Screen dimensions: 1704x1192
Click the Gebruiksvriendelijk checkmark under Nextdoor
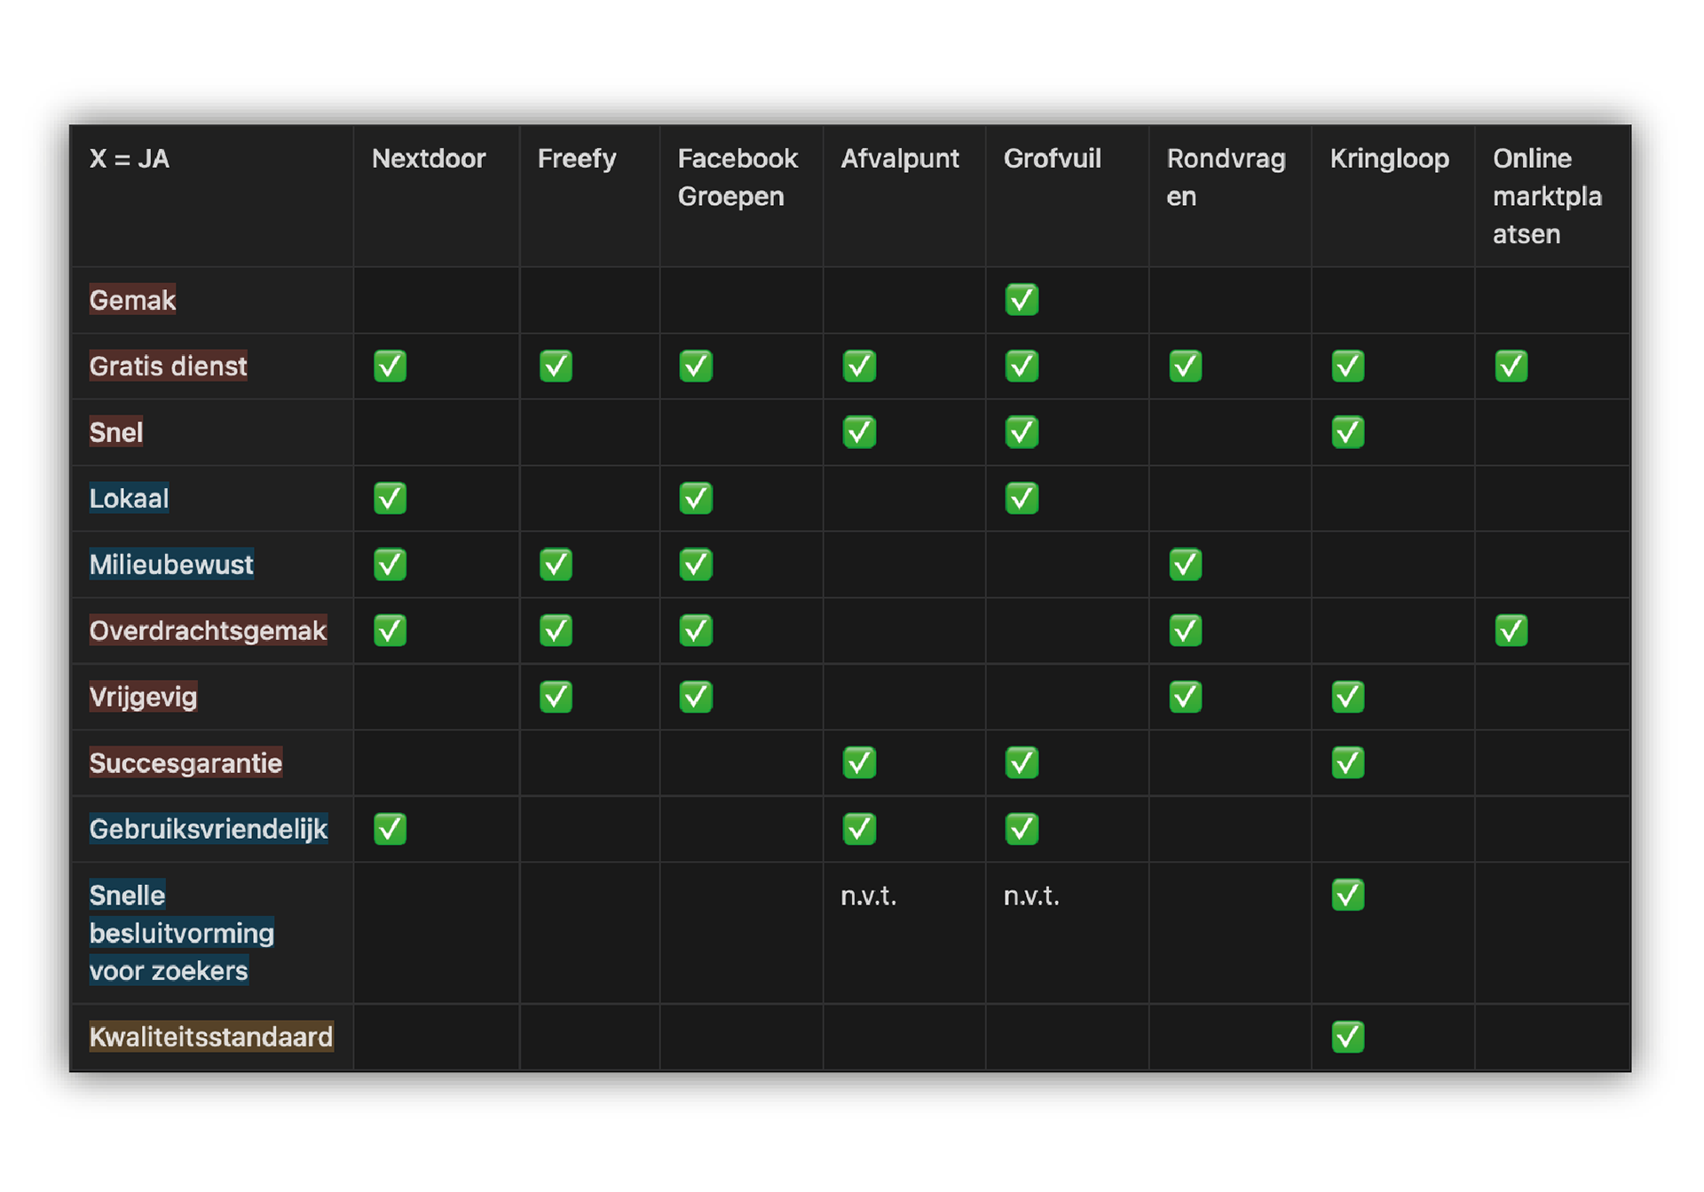[x=390, y=829]
